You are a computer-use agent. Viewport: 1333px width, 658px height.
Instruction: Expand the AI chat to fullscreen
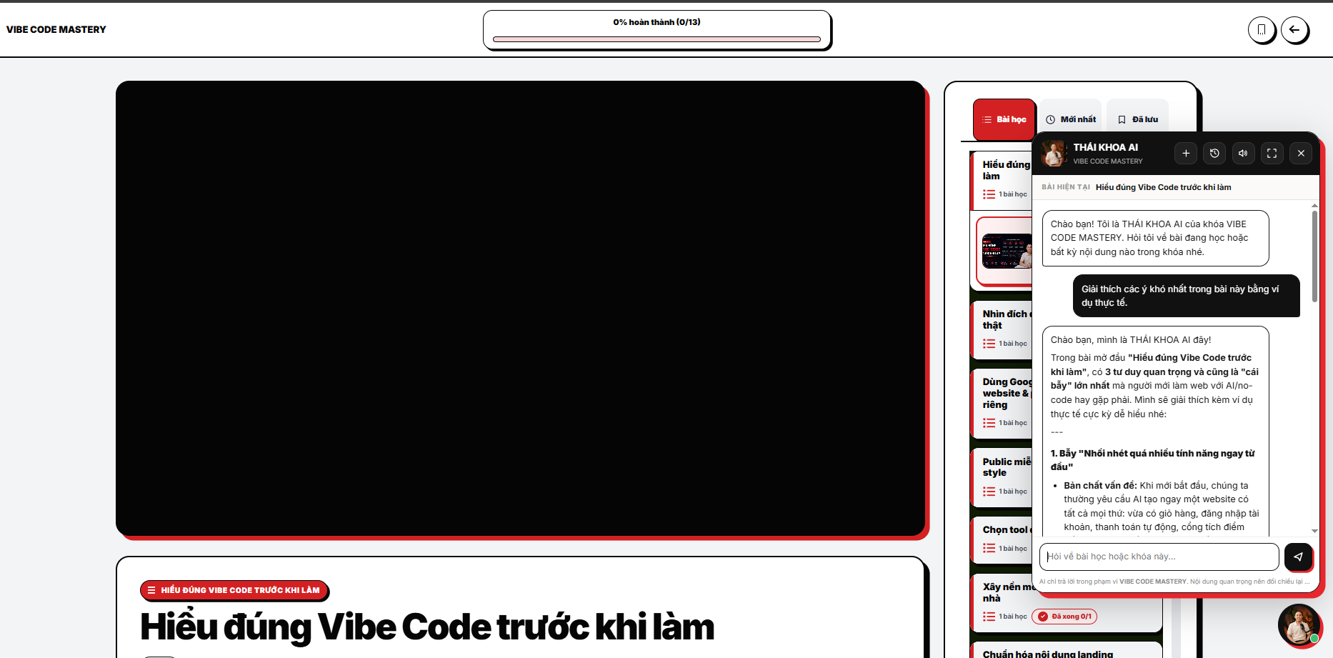(x=1272, y=153)
